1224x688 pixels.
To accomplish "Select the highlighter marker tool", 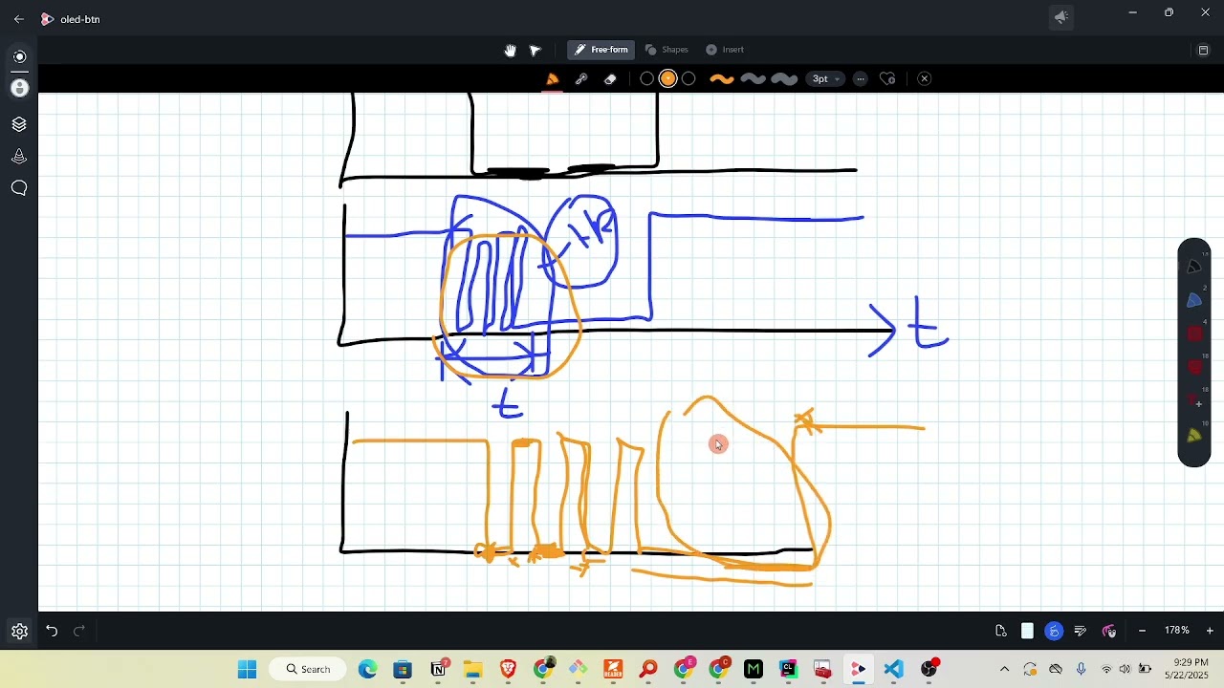I will point(581,79).
